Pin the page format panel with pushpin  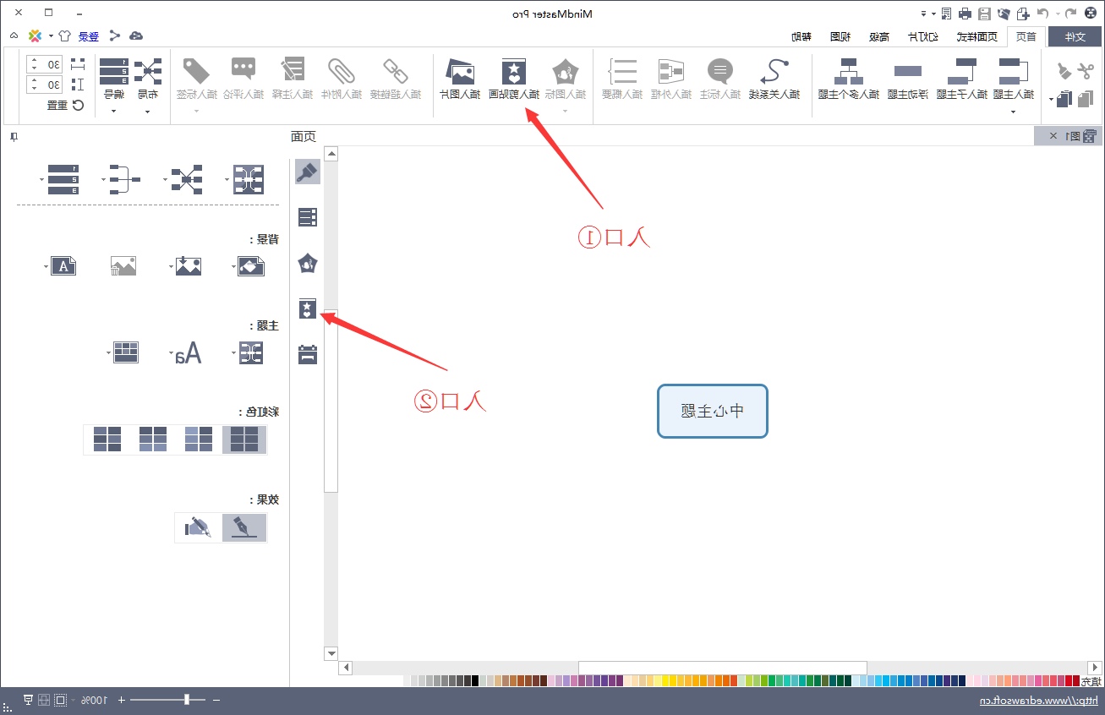pos(14,136)
